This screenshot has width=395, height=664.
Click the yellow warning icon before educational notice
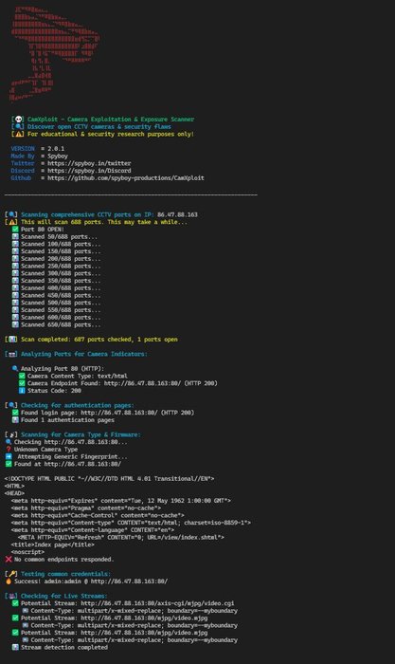click(x=19, y=135)
